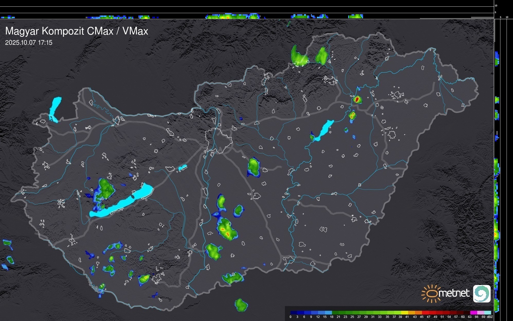This screenshot has height=321, width=513.
Task: Click the gray vertical scroll thumb at top right
Action: [x=494, y=30]
